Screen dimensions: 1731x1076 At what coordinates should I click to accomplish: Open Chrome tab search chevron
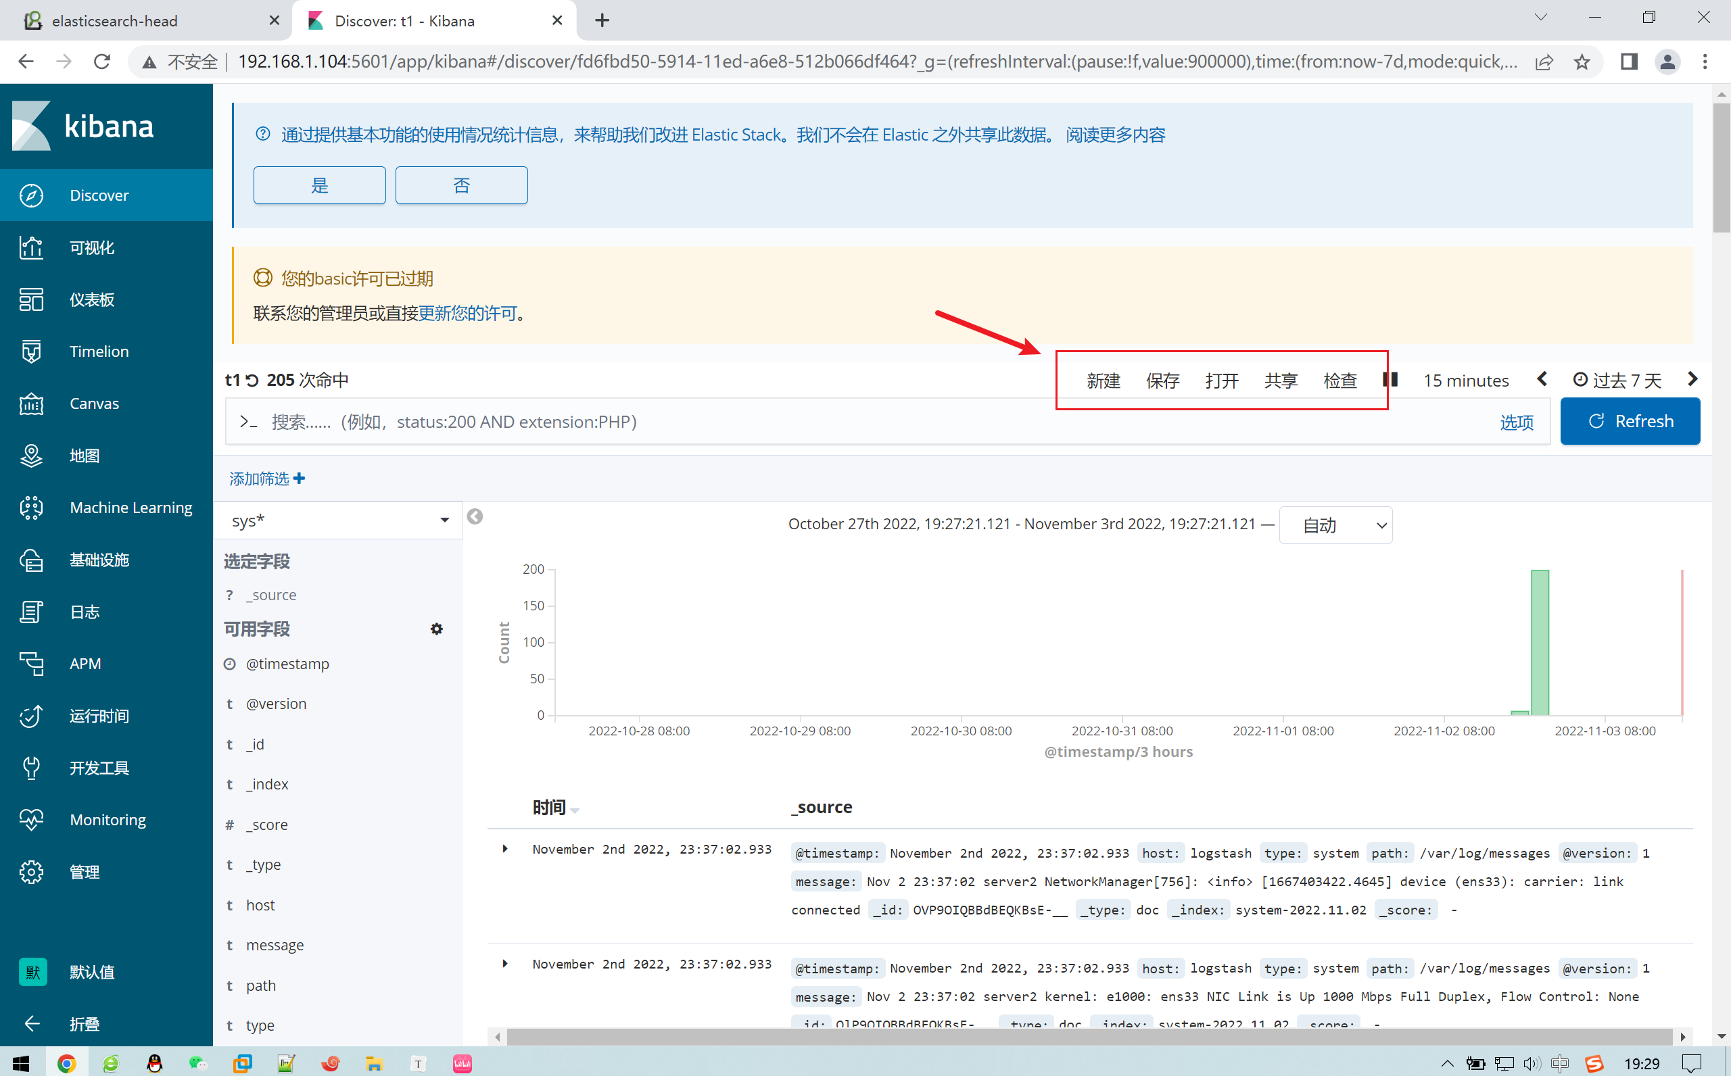1541,18
